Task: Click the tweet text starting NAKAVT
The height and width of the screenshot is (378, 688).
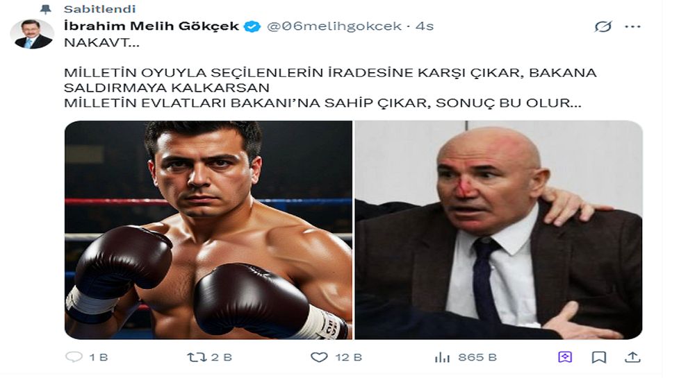Action: pyautogui.click(x=330, y=73)
